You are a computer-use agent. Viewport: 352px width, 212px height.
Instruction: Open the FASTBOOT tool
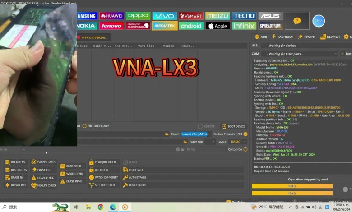[x=283, y=37]
